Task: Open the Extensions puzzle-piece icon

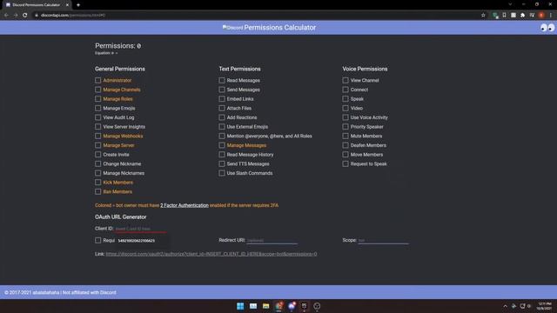Action: [x=522, y=16]
